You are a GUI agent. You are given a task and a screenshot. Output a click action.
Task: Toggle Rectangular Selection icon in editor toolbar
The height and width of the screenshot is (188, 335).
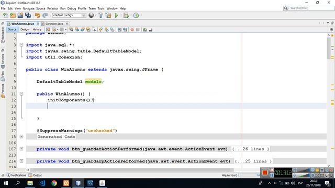point(94,30)
